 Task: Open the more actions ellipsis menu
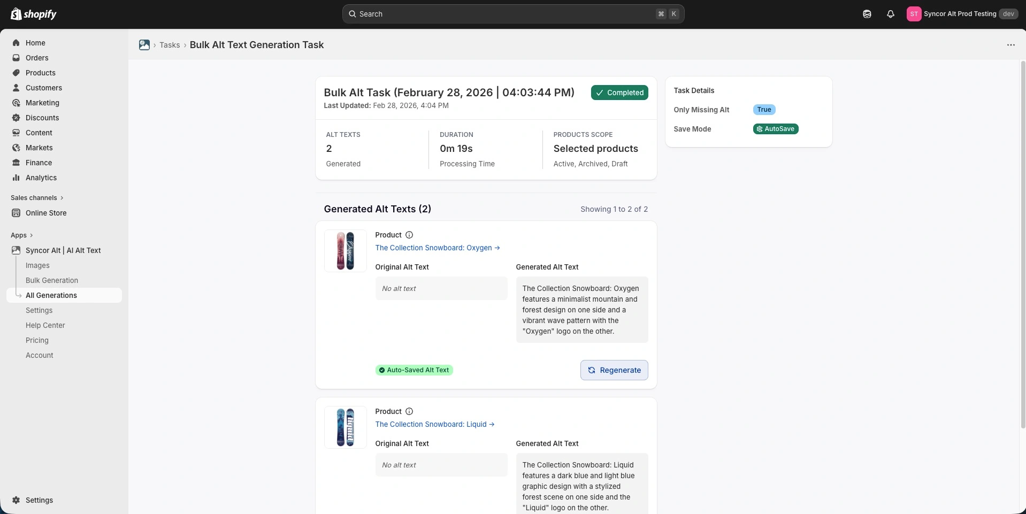coord(1011,45)
